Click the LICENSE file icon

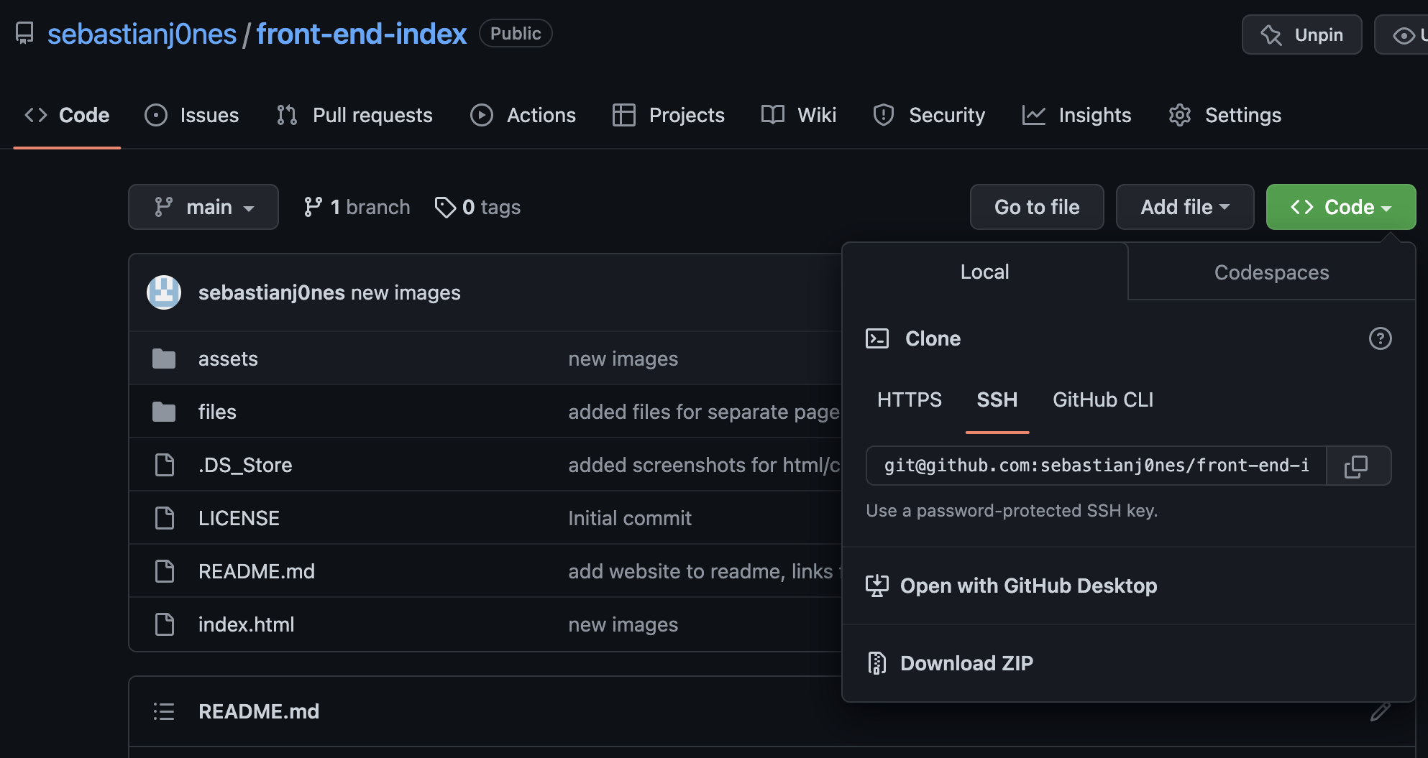[x=165, y=518]
